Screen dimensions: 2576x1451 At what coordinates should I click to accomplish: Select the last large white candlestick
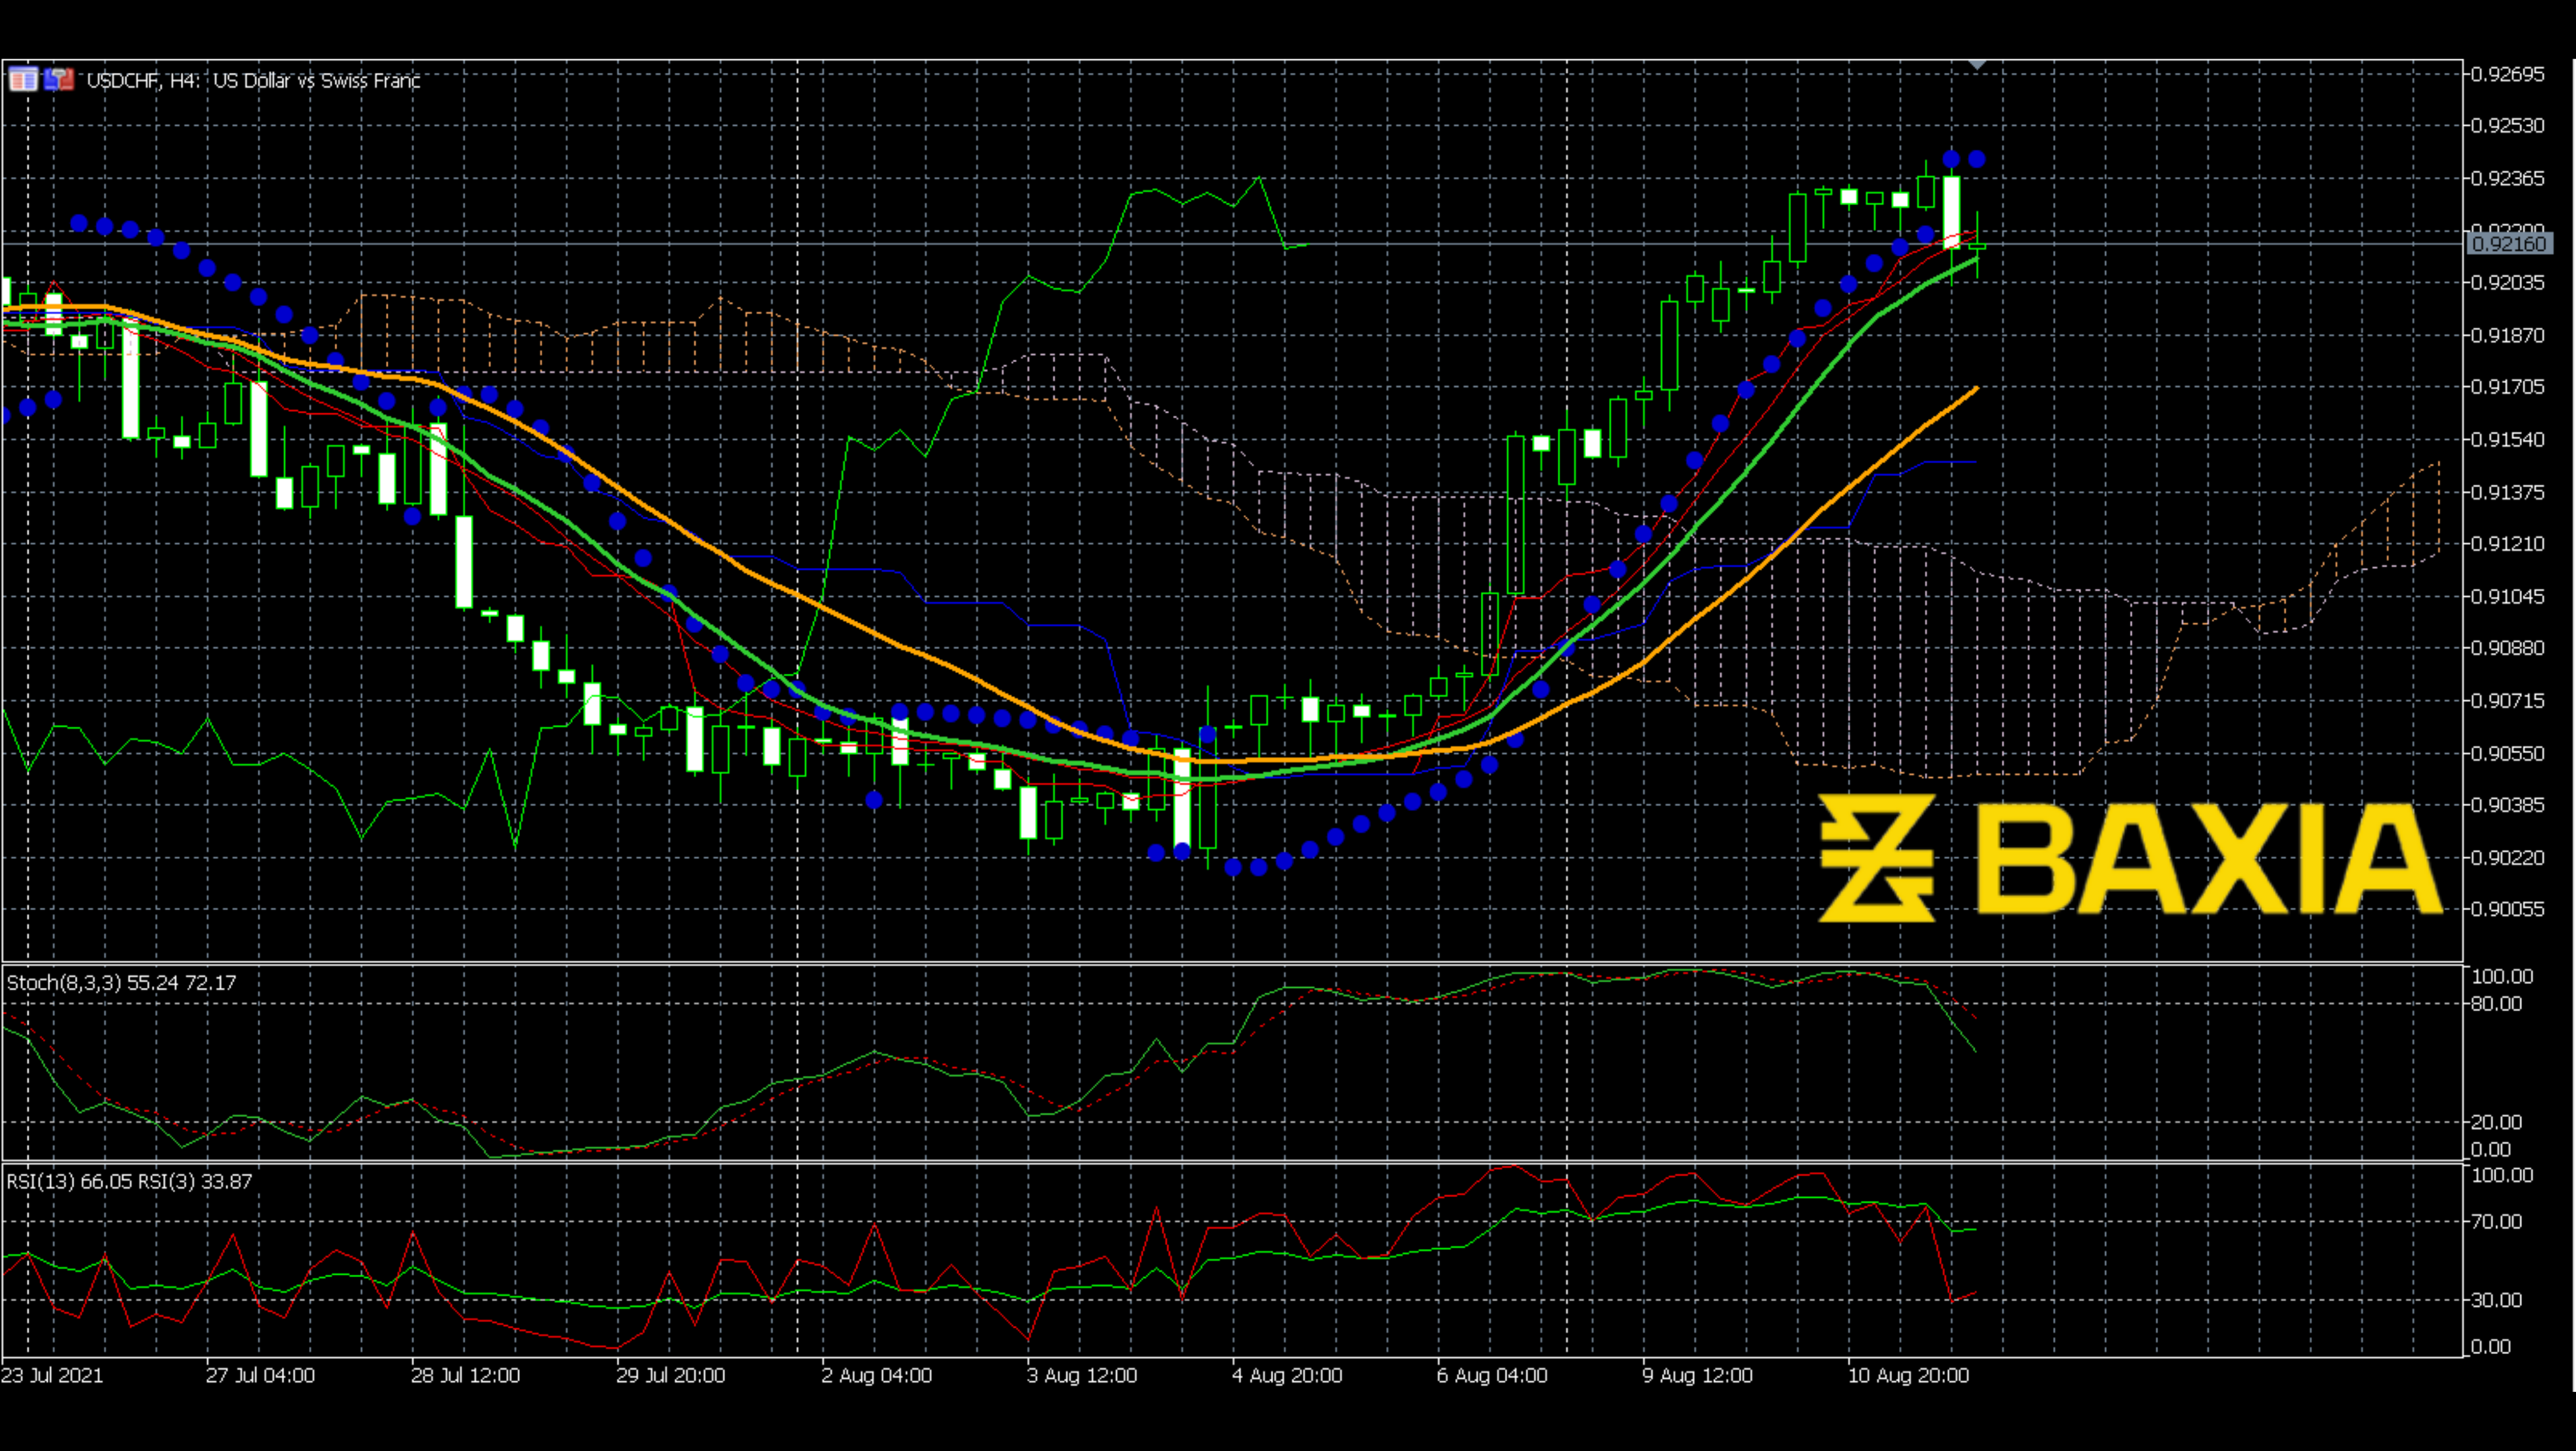coord(1951,211)
